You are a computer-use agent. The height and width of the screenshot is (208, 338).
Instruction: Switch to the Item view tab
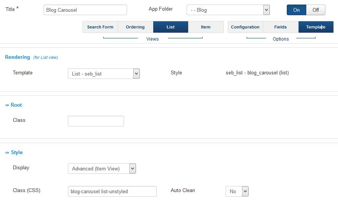(x=206, y=27)
